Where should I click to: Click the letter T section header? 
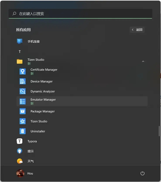[20, 51]
